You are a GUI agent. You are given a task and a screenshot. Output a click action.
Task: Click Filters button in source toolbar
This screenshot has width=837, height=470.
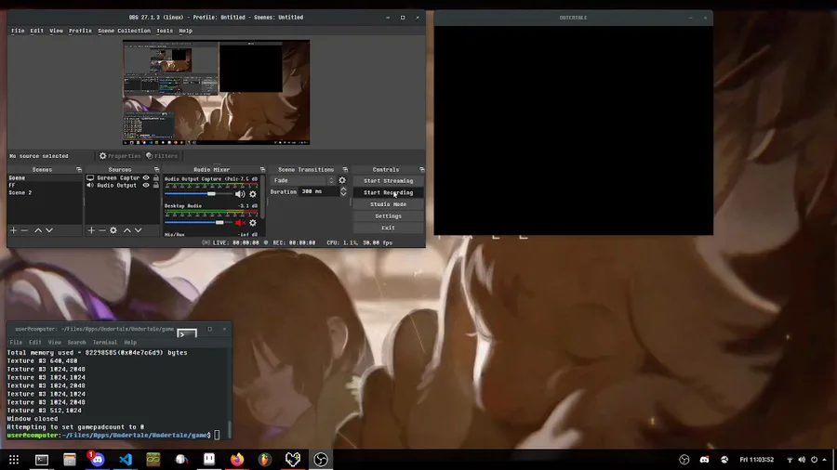(162, 156)
